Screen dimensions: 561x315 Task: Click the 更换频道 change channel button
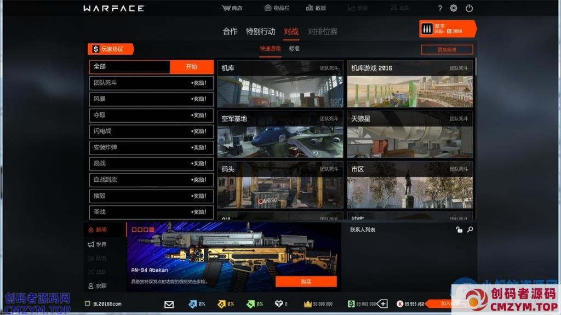pos(446,49)
